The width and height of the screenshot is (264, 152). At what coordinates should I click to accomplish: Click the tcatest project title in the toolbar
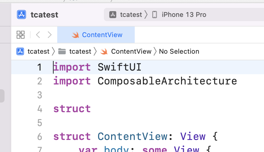[45, 15]
